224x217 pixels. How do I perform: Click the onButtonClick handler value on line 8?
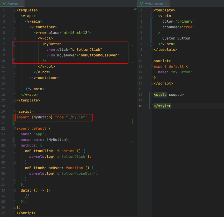click(86, 50)
